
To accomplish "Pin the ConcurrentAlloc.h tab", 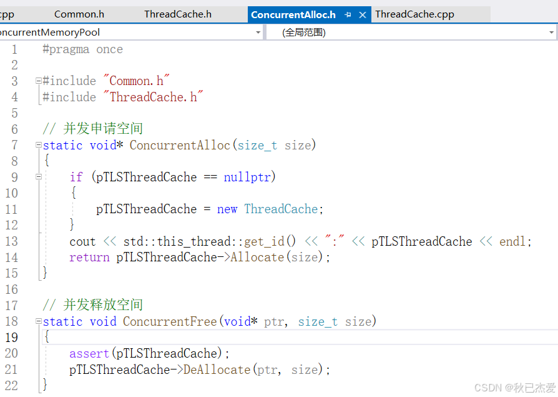I will click(x=348, y=14).
